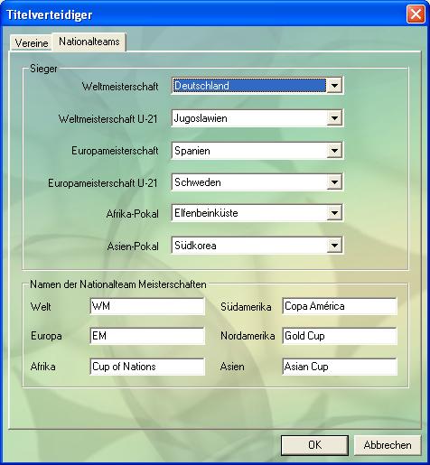The width and height of the screenshot is (430, 465).
Task: Click the Nordamerika label
Action: (x=248, y=336)
